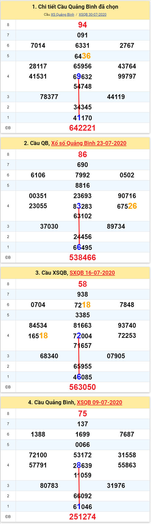Click the number 7218 with orange digits
This screenshot has width=151, height=524.
pos(82,305)
